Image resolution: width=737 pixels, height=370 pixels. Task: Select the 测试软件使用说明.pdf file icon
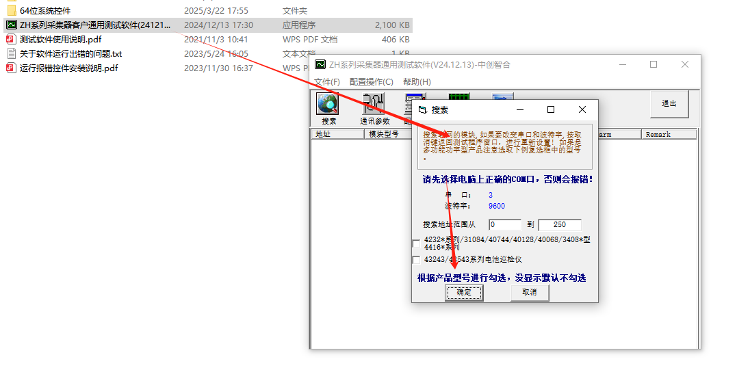[x=12, y=40]
